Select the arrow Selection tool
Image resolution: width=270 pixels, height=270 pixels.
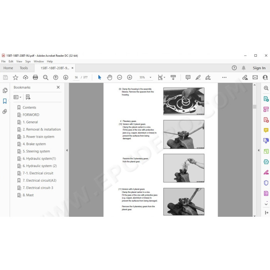100,77
